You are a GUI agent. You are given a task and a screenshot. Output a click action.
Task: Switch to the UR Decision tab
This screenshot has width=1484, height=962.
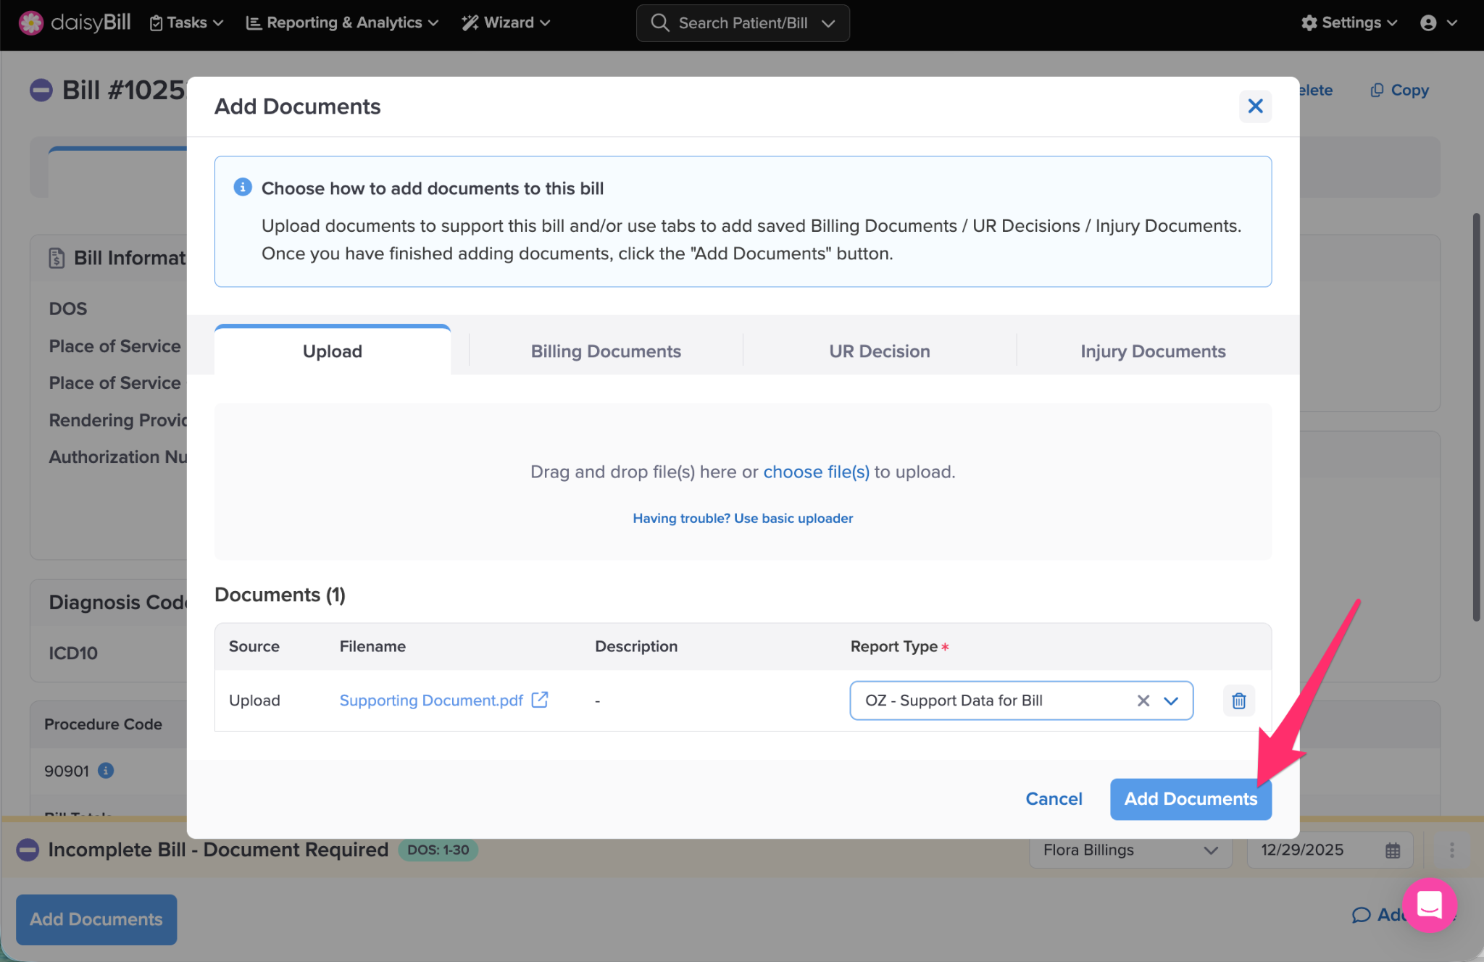pyautogui.click(x=879, y=351)
